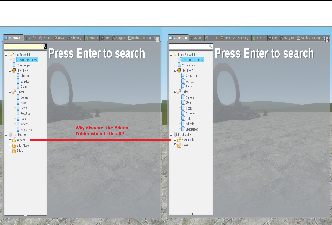Open the Nachbearbeitung tab in right panel
Viewport: 332px width, 225px height.
(309, 38)
